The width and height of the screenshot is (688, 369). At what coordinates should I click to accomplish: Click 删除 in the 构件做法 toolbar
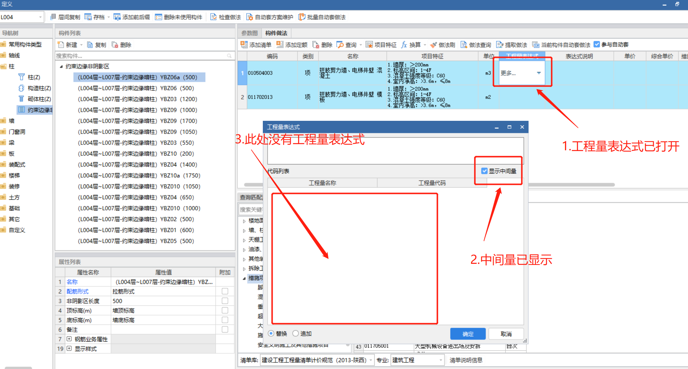[x=323, y=45]
